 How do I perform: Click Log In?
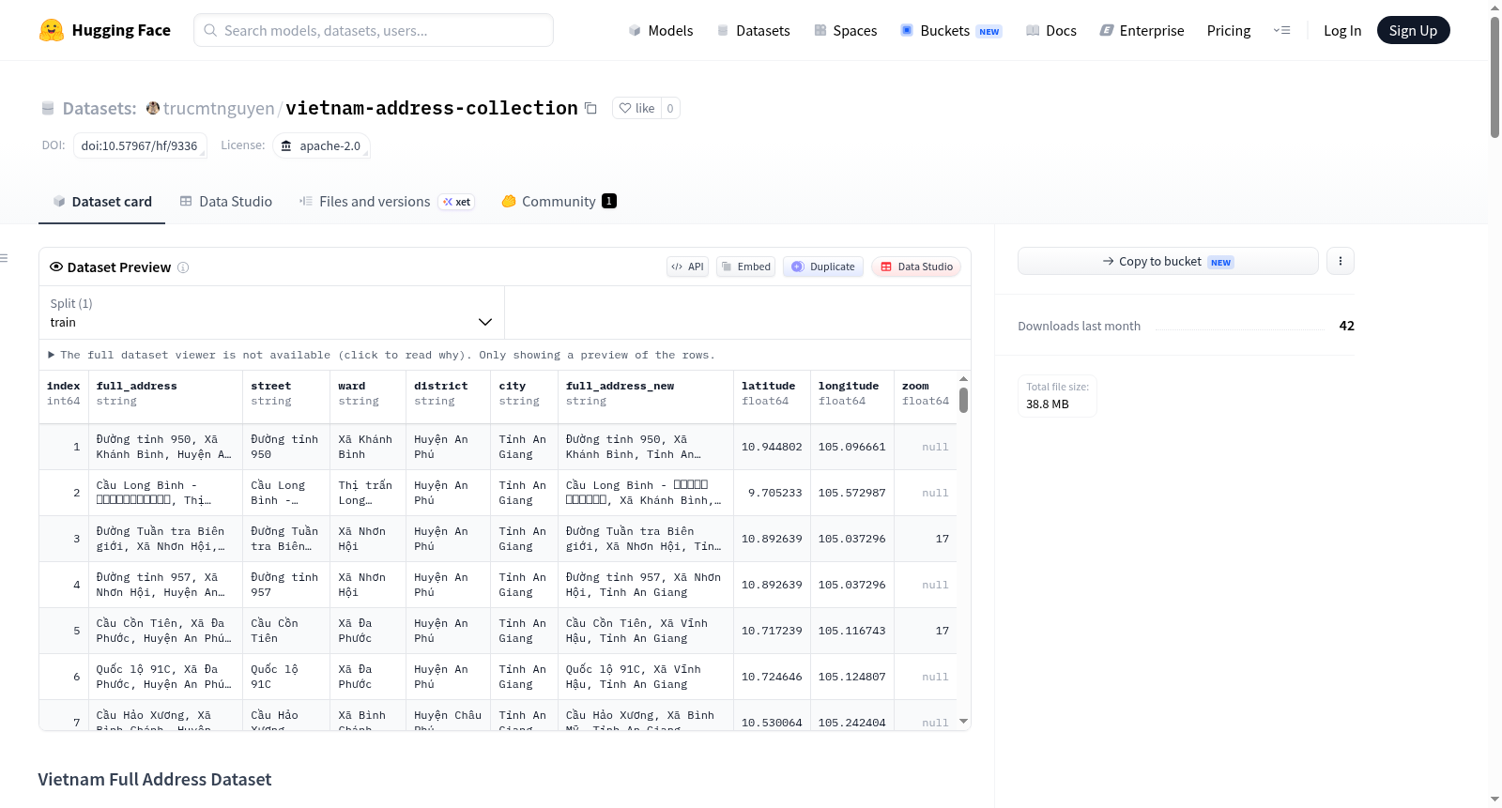[1342, 31]
